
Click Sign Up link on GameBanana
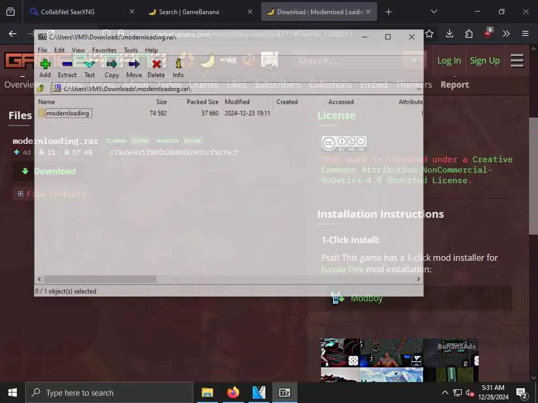[485, 61]
